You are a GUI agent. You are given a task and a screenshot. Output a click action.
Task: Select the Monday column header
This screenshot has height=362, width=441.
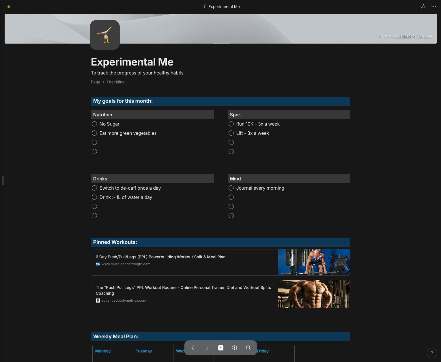(x=103, y=351)
